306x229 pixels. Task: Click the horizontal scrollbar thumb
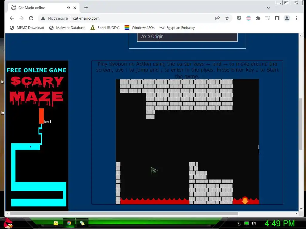pos(124,213)
